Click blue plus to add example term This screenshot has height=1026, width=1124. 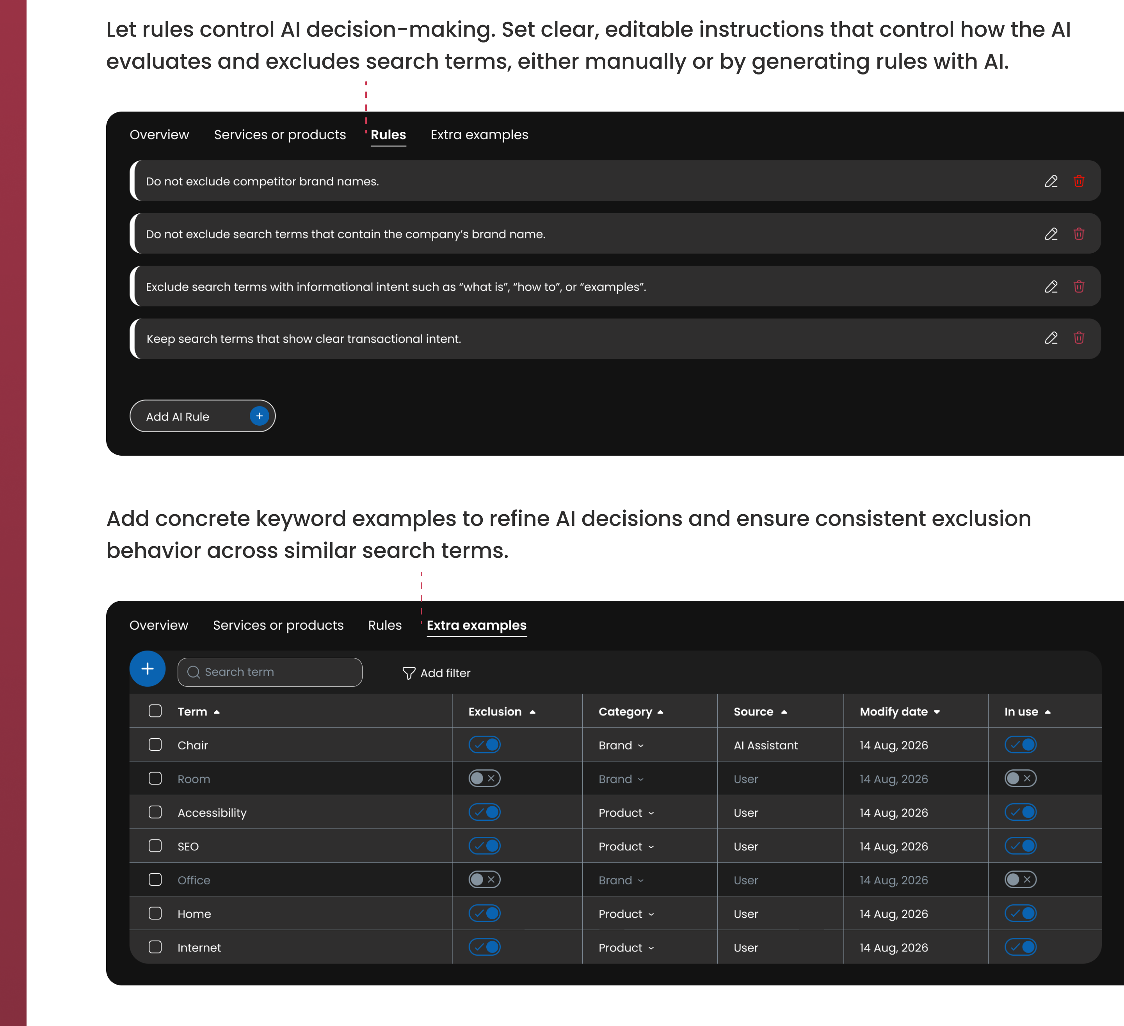click(147, 669)
